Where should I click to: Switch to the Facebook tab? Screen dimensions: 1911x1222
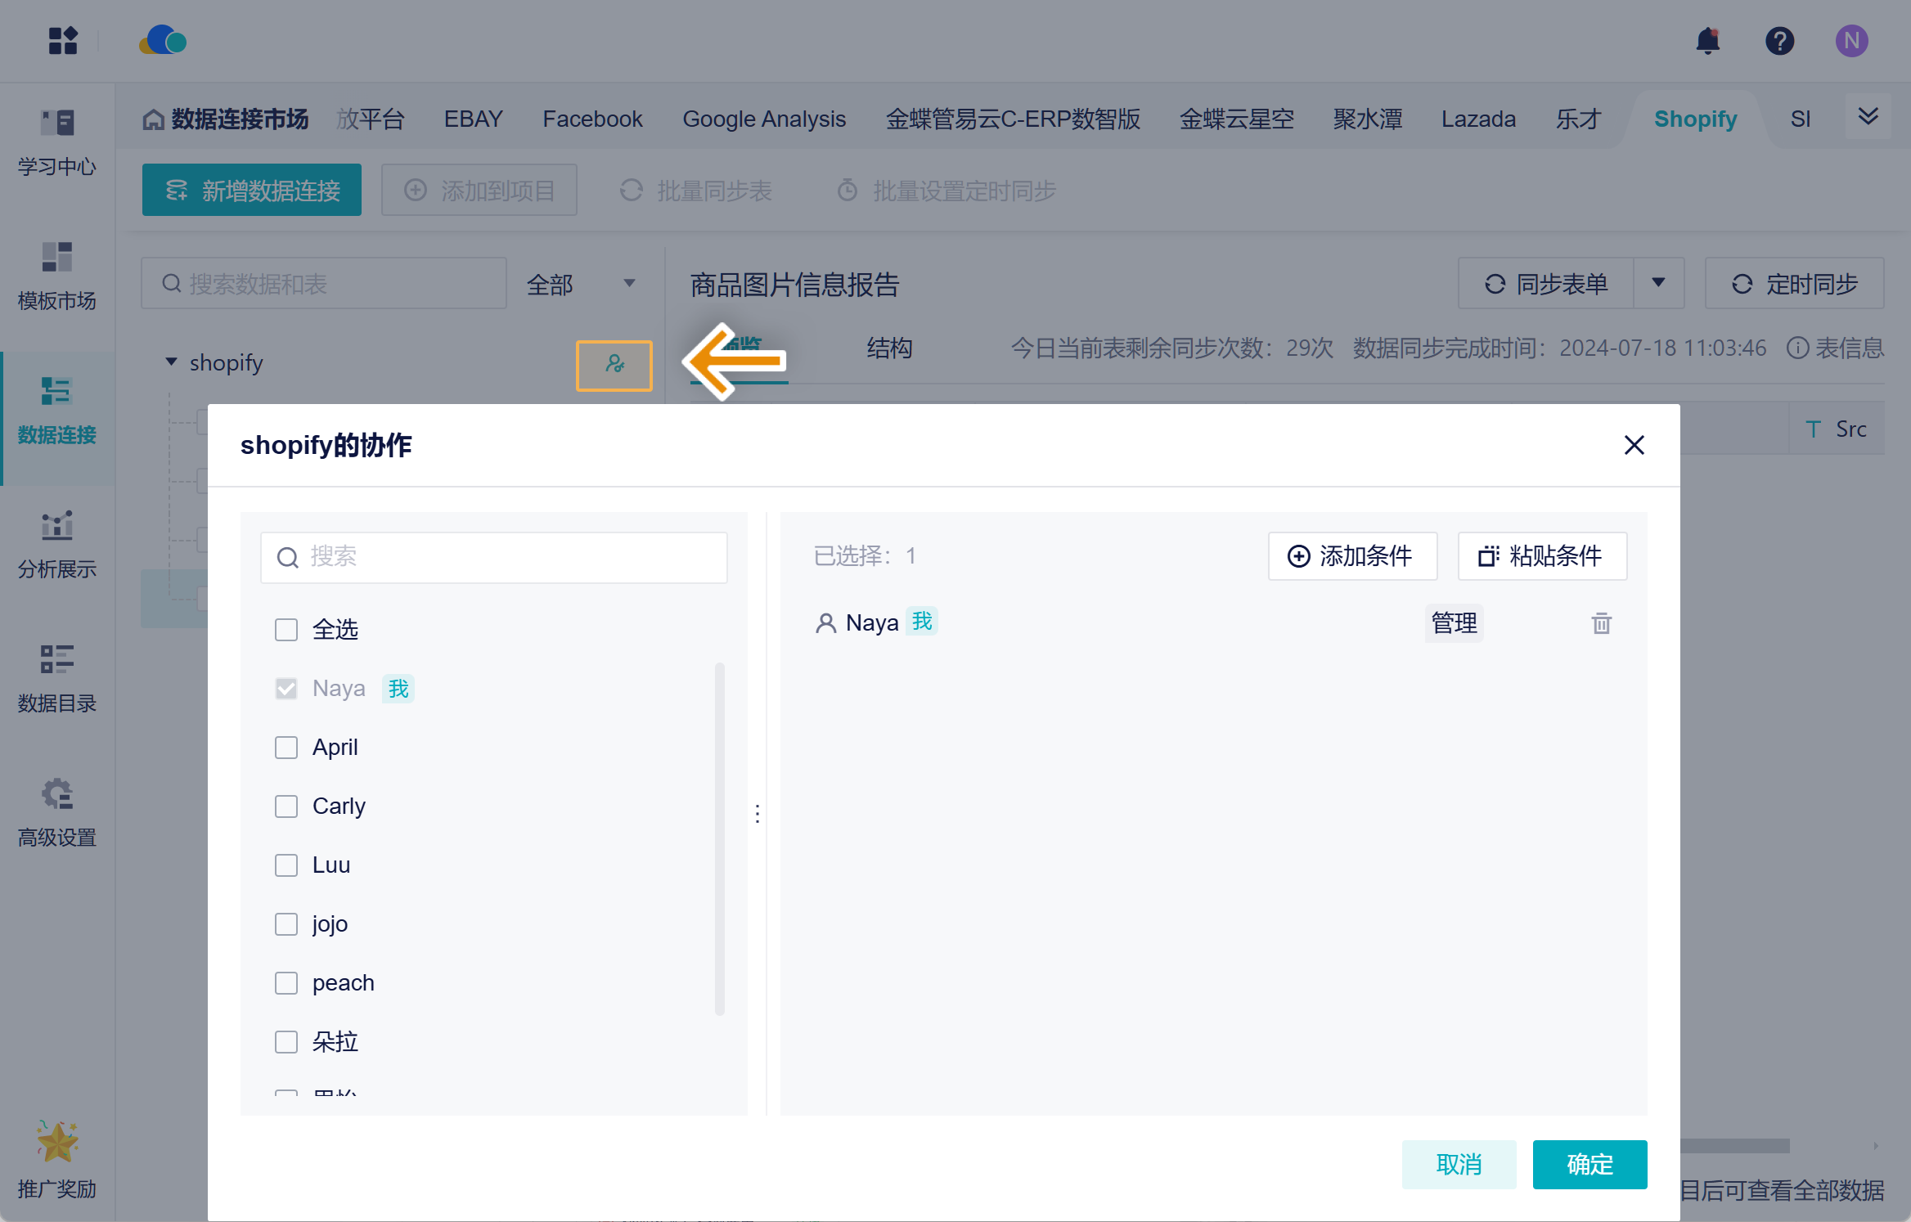[x=592, y=119]
